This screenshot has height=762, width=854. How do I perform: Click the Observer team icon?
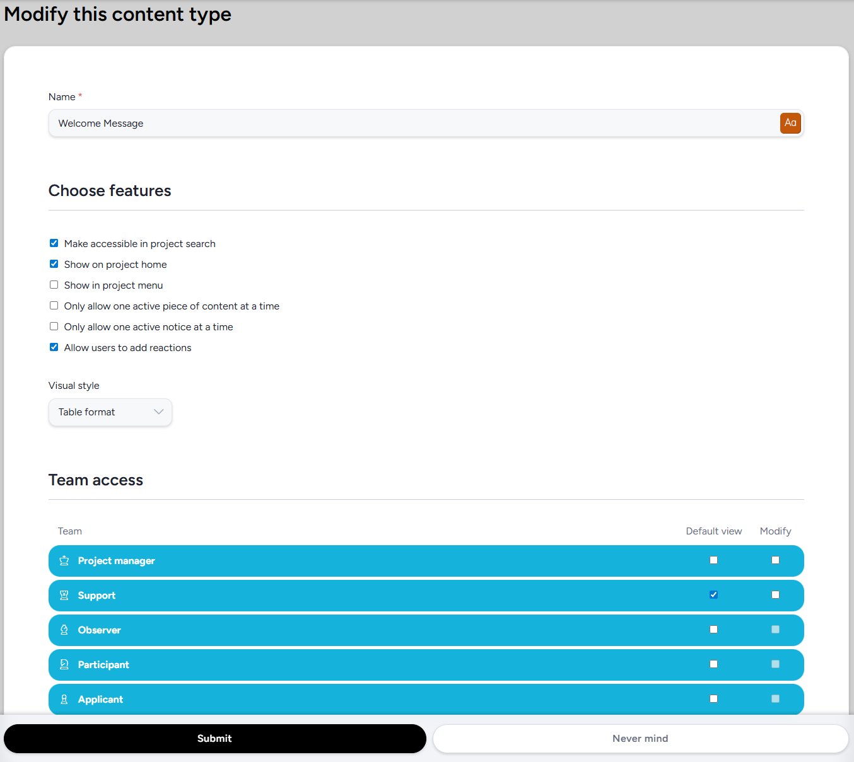(x=64, y=630)
